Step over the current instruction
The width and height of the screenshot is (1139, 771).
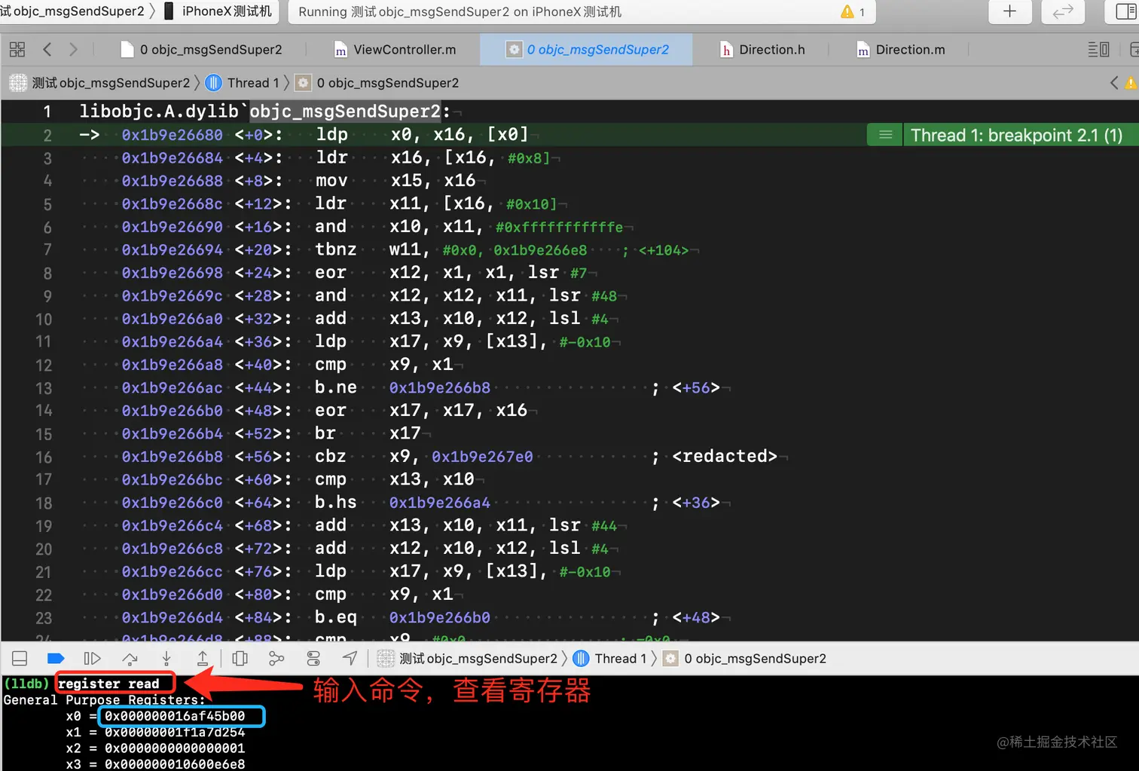pyautogui.click(x=130, y=659)
